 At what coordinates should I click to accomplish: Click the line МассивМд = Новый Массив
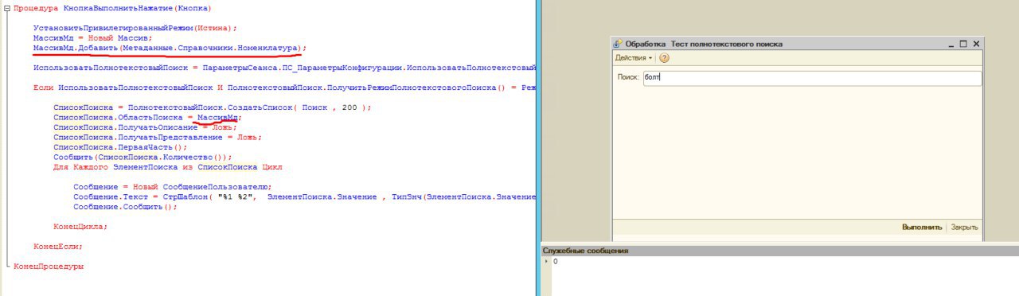92,37
